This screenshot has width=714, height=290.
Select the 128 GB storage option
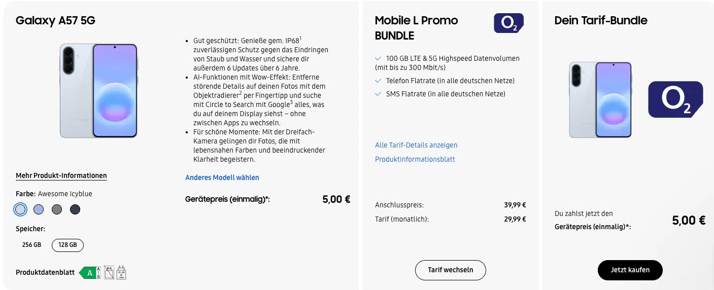coord(67,245)
